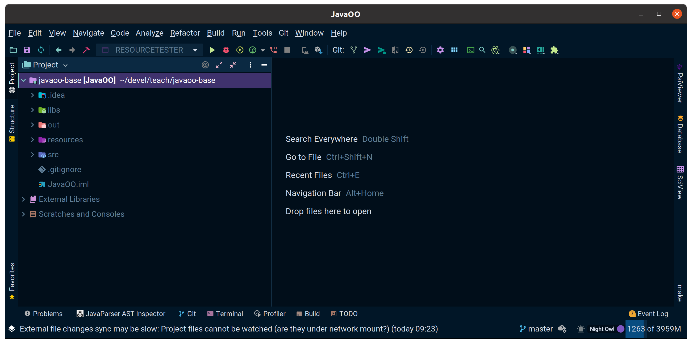Click the green Git push arrow icon
692x344 pixels.
pos(381,50)
